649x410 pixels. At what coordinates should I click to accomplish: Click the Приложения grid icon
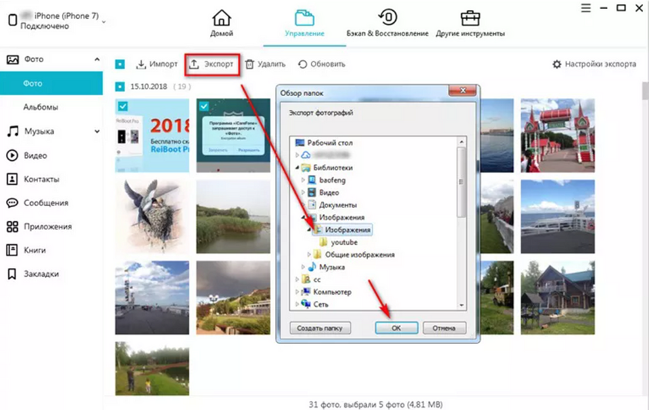12,226
